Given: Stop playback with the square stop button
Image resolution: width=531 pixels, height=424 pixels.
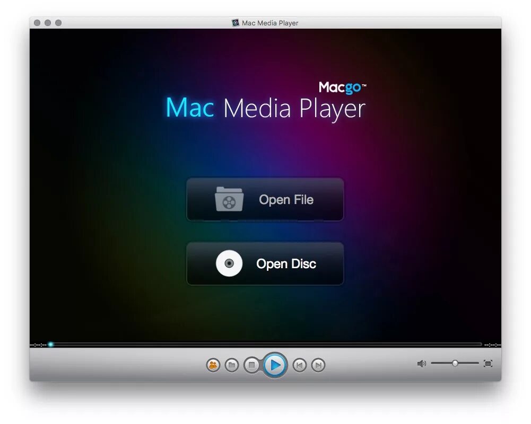Looking at the screenshot, I should pyautogui.click(x=251, y=365).
